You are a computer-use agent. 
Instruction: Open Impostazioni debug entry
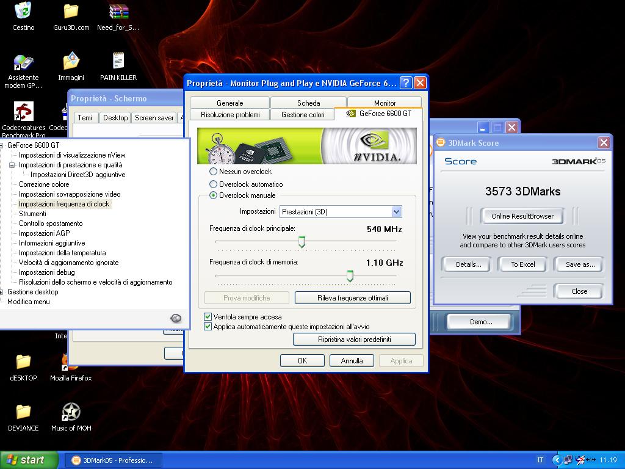47,272
